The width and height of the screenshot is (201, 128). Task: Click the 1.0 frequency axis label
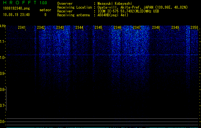coord(3,58)
